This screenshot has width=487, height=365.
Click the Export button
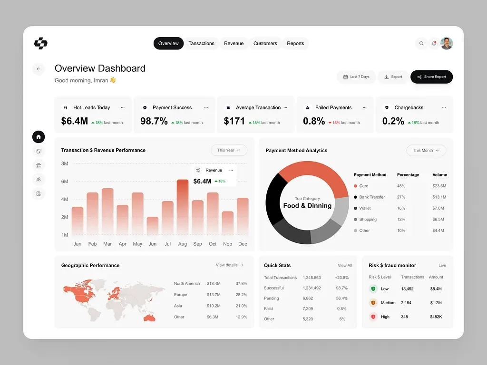click(x=393, y=77)
